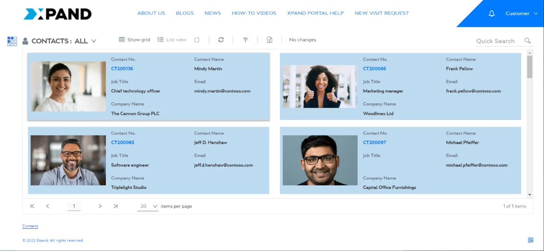Open the New Visit Request page

382,13
